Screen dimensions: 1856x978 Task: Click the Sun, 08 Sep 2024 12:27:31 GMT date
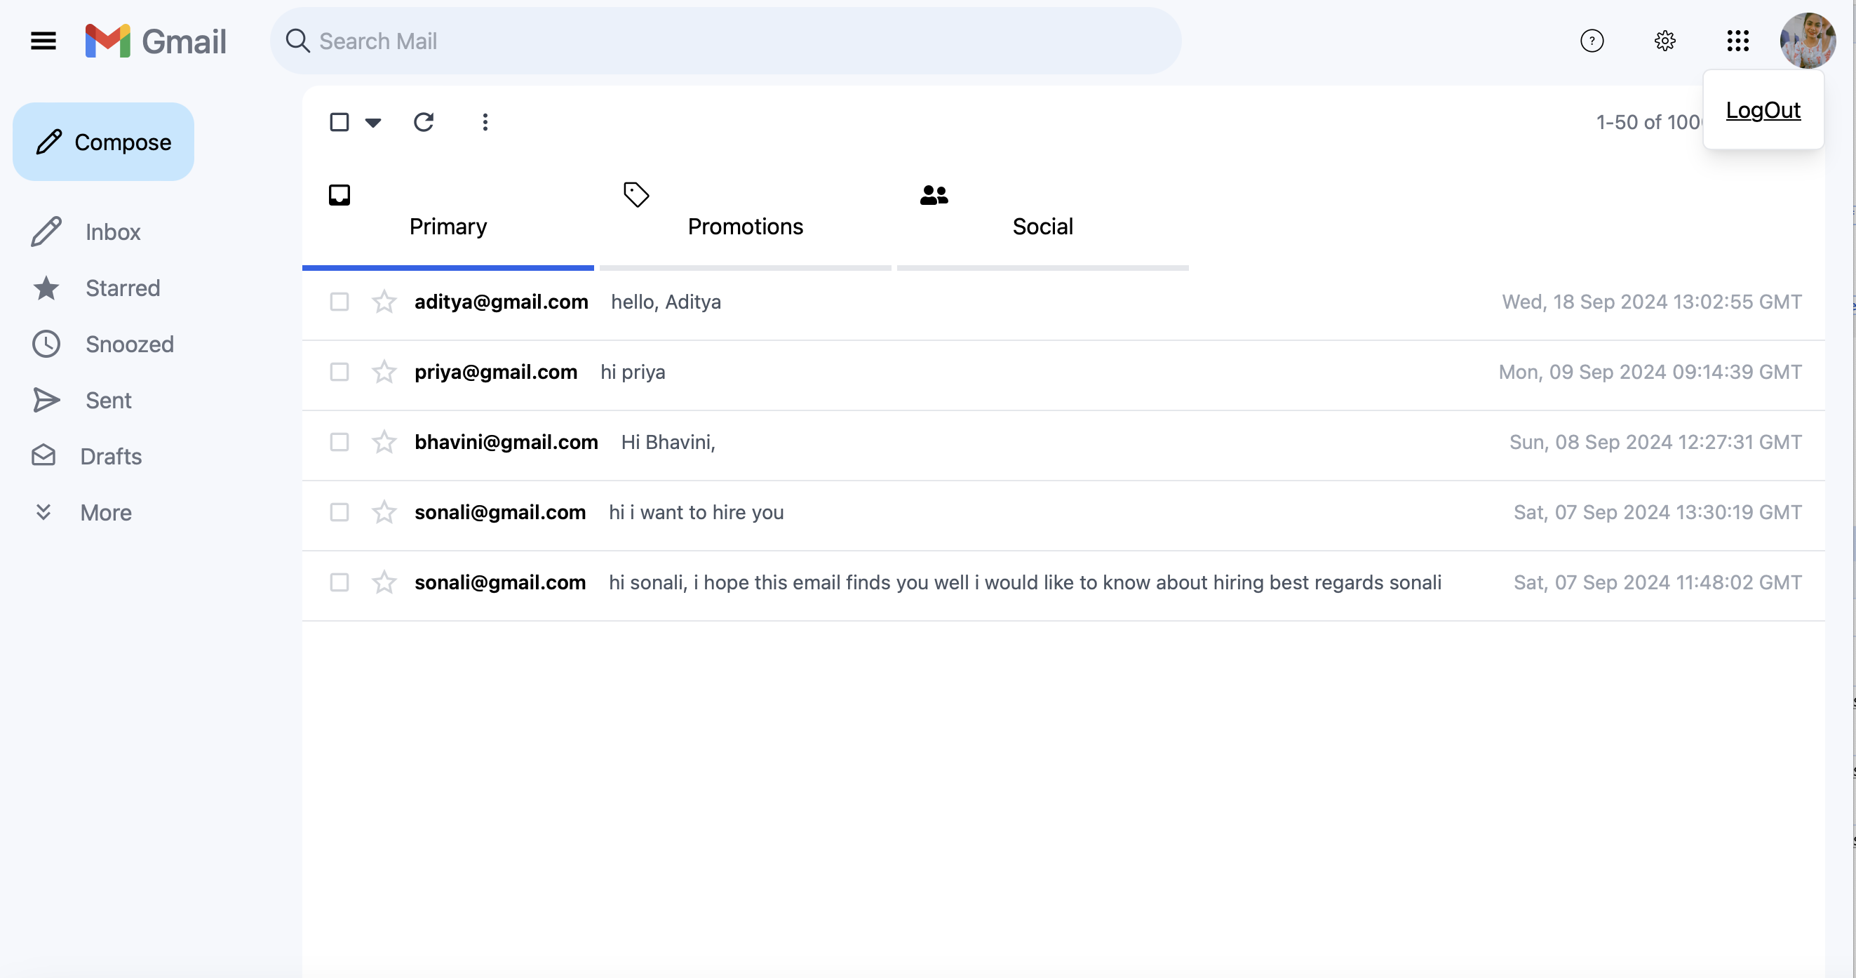(1655, 442)
